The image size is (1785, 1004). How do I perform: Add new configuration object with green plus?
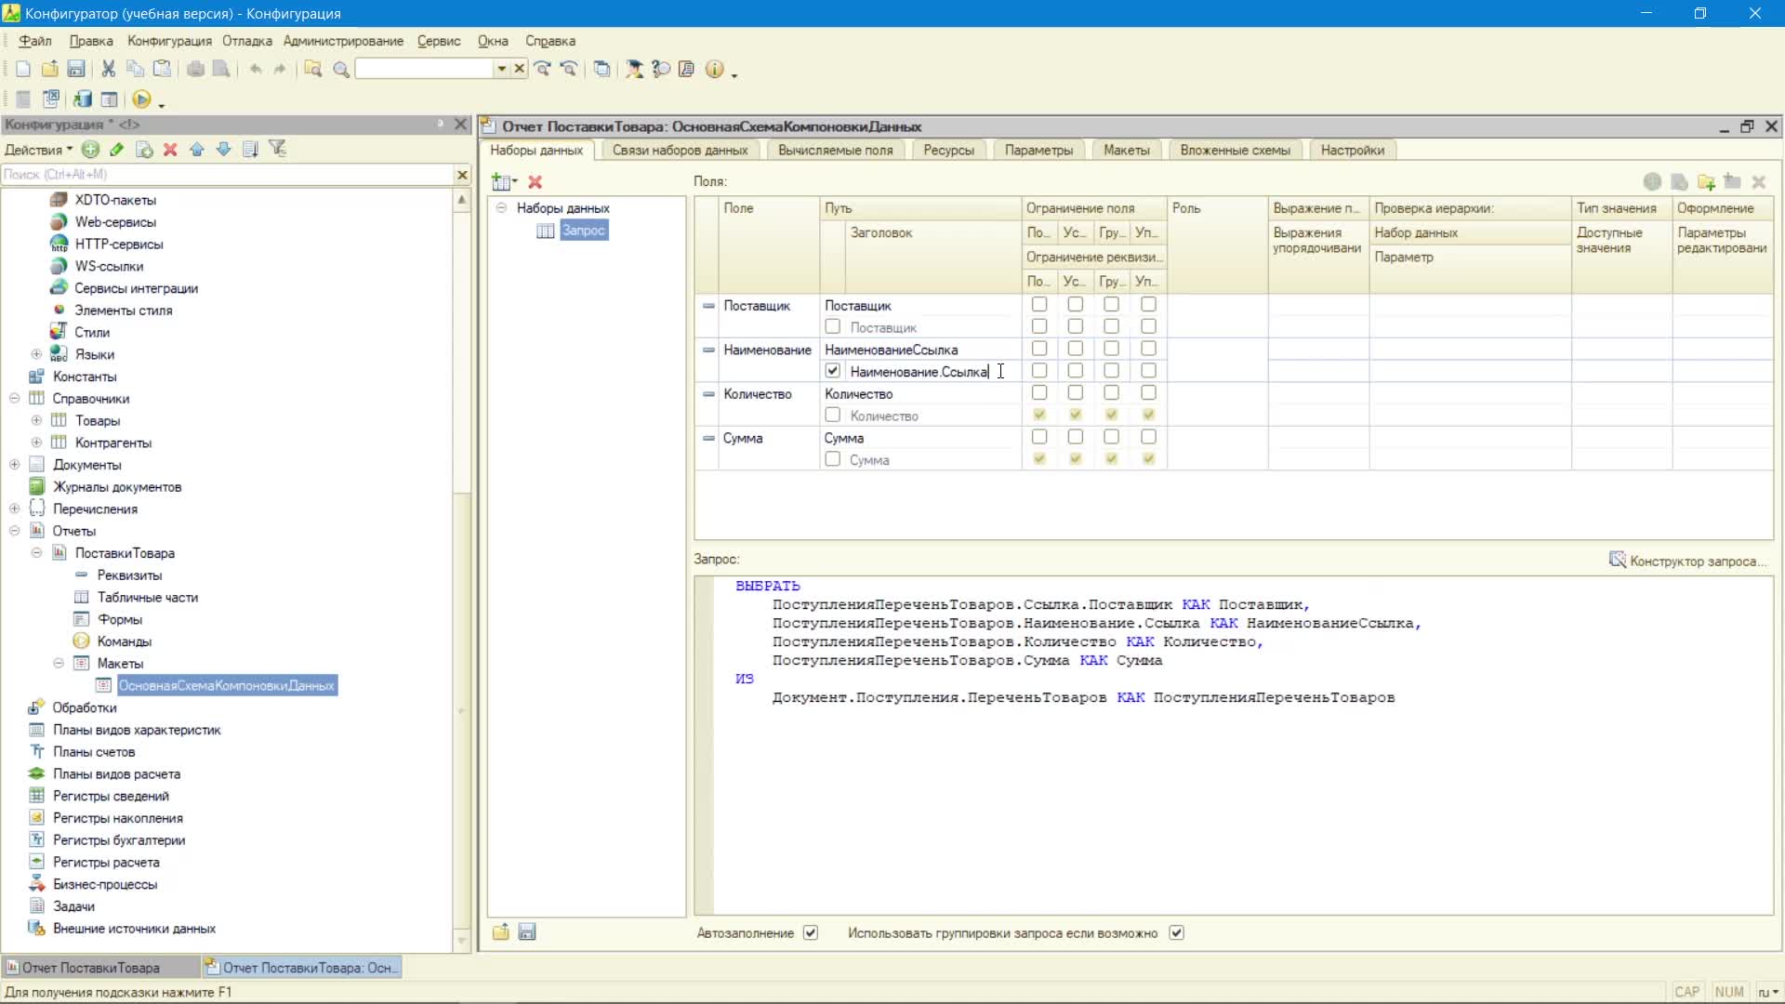click(90, 149)
